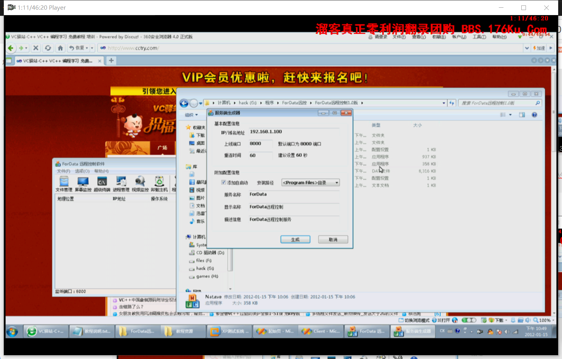Screen dimensions: 562x359
Task: Open the Windows Start menu orb
Action: [12, 332]
